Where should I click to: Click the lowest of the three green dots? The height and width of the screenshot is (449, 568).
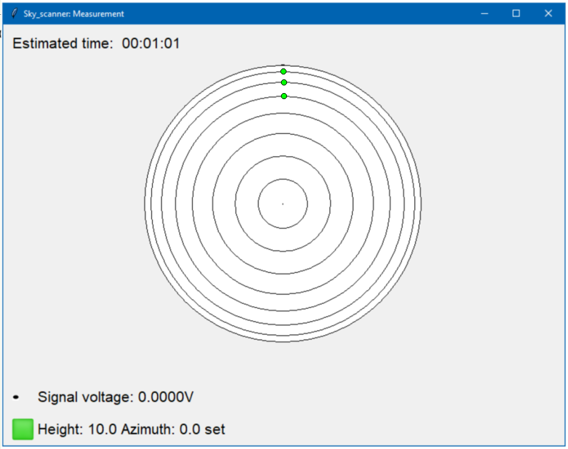click(284, 96)
